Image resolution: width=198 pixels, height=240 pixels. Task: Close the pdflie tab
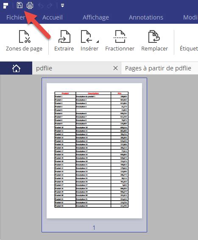(x=115, y=68)
